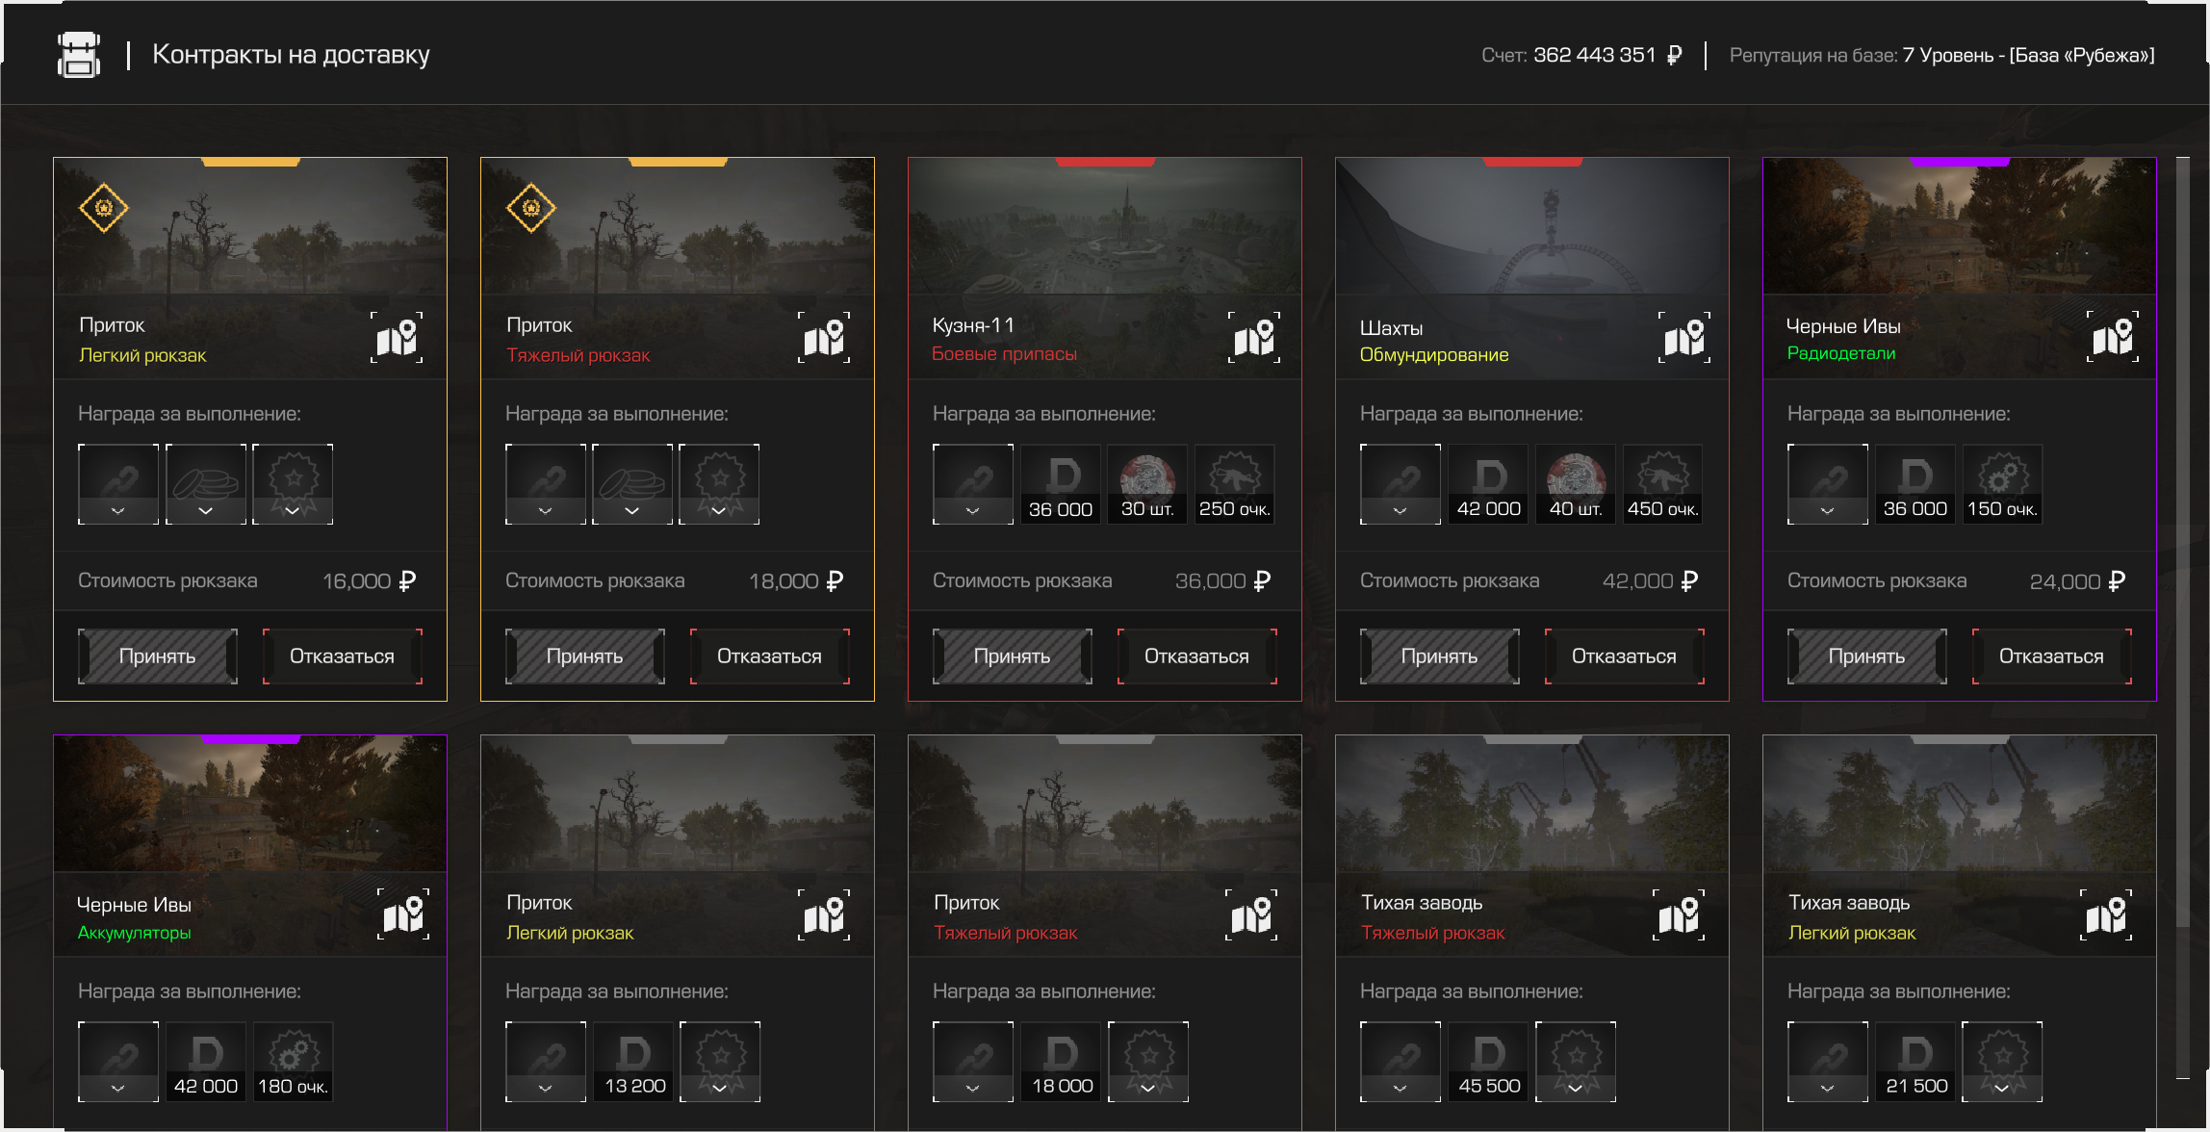Accept the Приток Легкий рюкзак 16,000 contract
Screen dimensions: 2210x1132
point(158,656)
